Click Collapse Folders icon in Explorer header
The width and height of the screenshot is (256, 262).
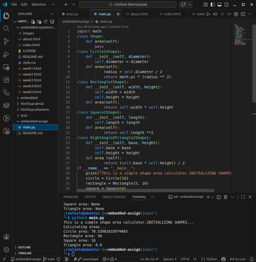(x=52, y=22)
